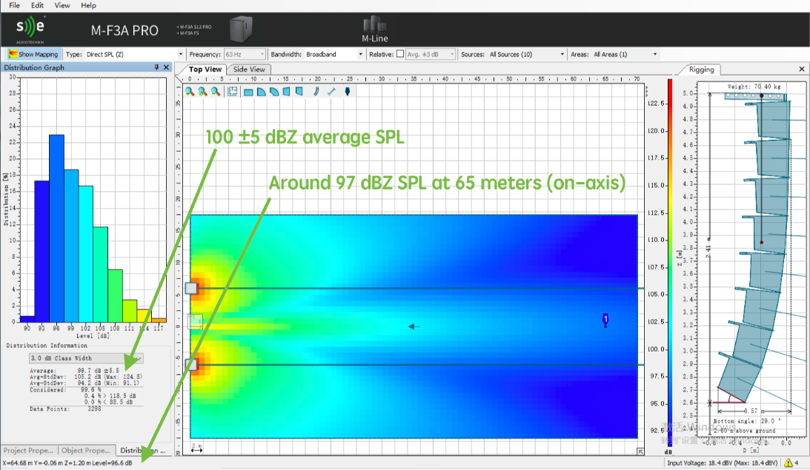Toggle the Show Mapping button
The height and width of the screenshot is (470, 810).
tap(33, 54)
